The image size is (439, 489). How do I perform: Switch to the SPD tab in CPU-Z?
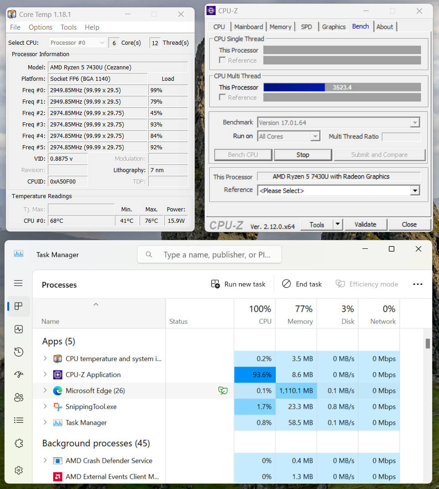point(306,27)
